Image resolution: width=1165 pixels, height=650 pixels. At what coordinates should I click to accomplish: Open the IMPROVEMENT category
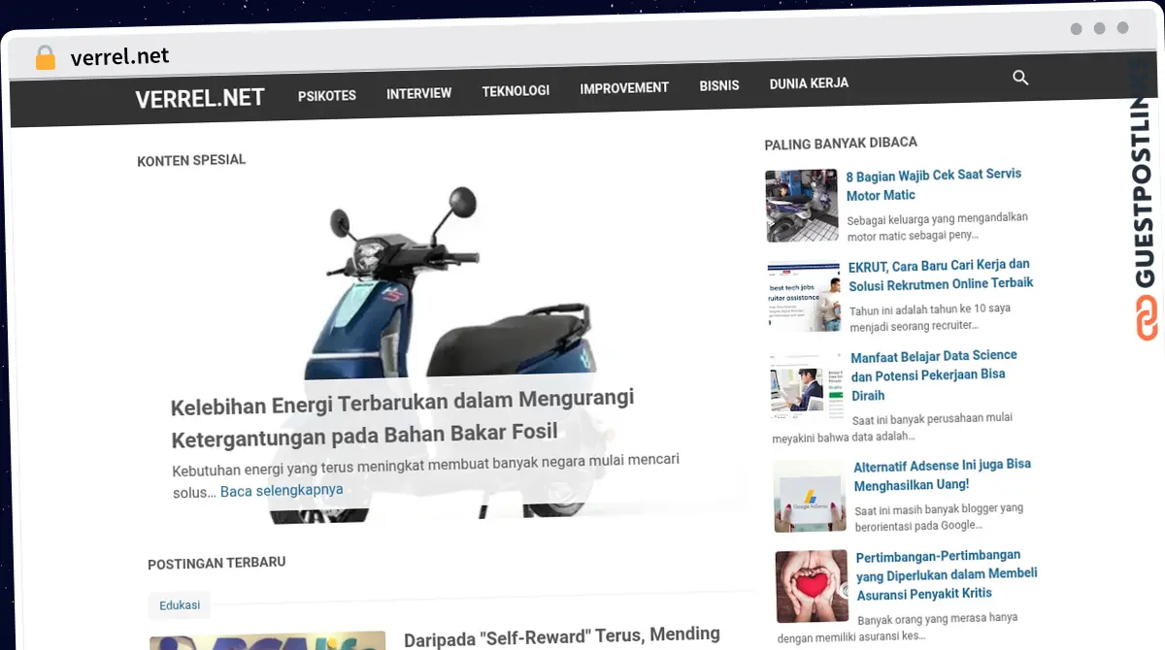pyautogui.click(x=624, y=87)
